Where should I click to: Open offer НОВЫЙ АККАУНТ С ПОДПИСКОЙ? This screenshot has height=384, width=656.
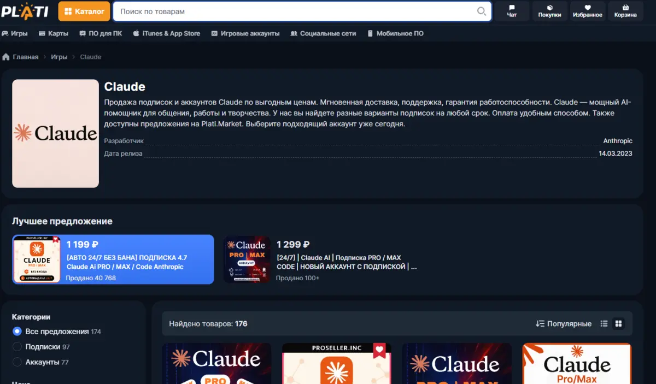(348, 262)
